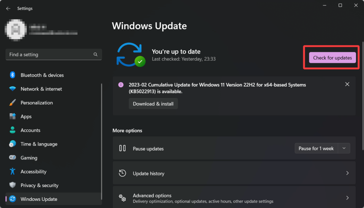Close the Settings window
The height and width of the screenshot is (208, 364).
(356, 5)
